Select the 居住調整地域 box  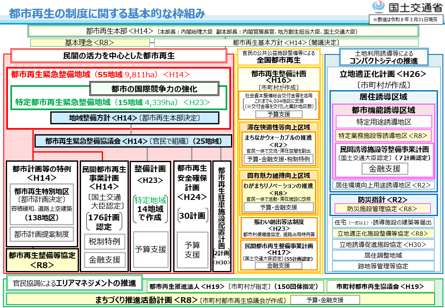click(x=383, y=255)
